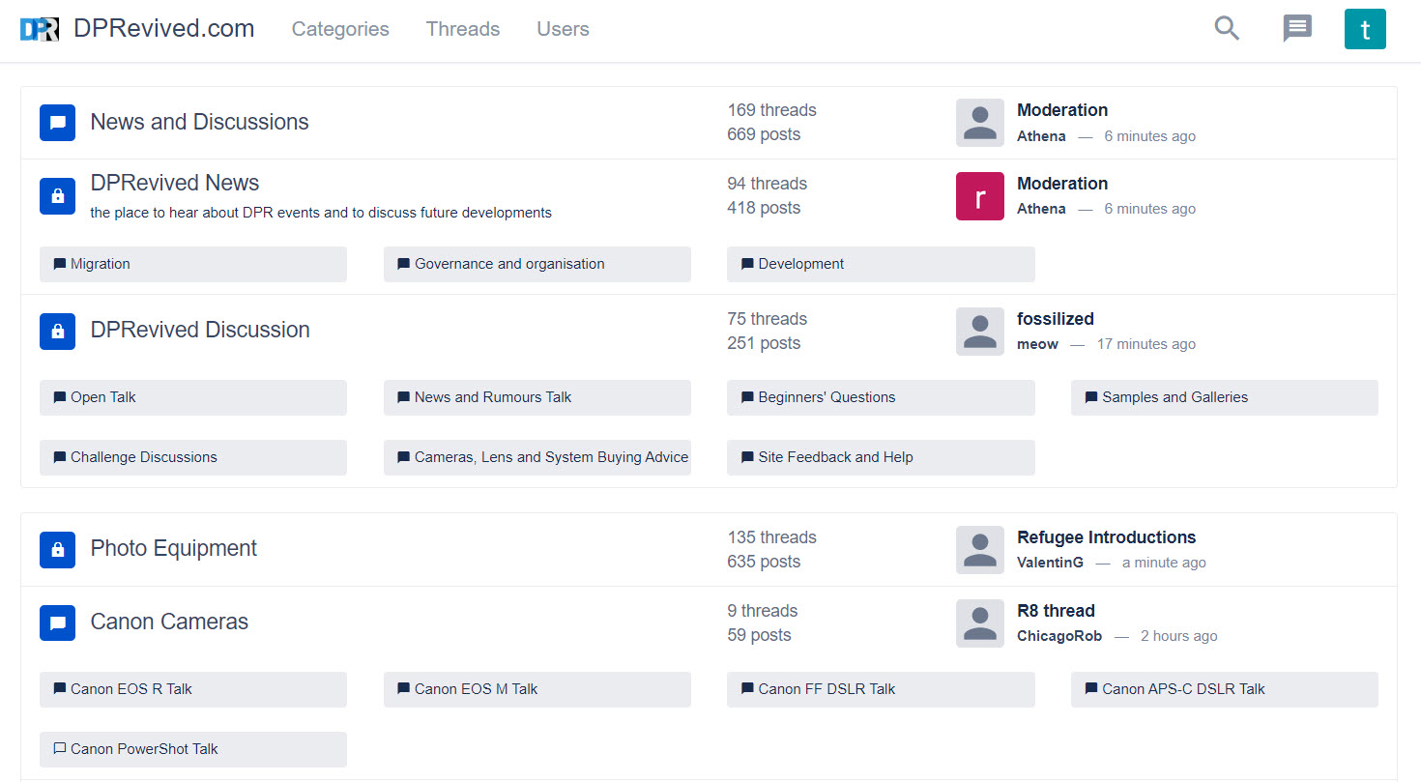Open Moderation thread in DPRevived News row
The width and height of the screenshot is (1421, 782).
(x=1062, y=184)
